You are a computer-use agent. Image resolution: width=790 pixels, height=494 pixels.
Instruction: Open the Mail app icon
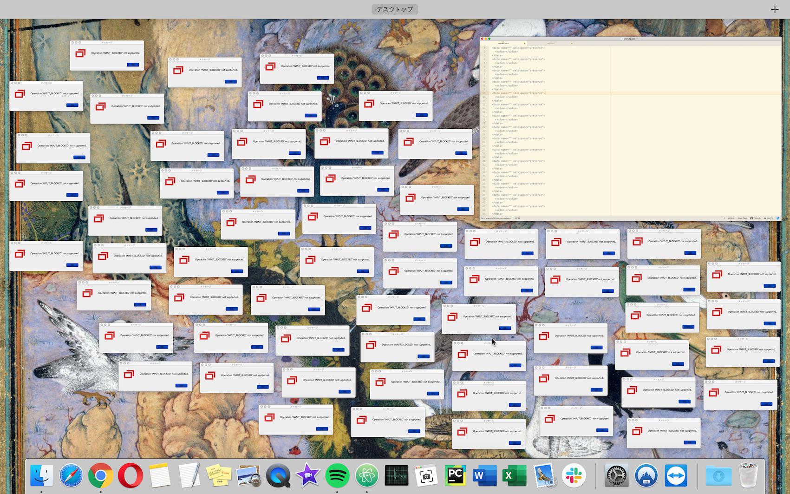point(544,475)
